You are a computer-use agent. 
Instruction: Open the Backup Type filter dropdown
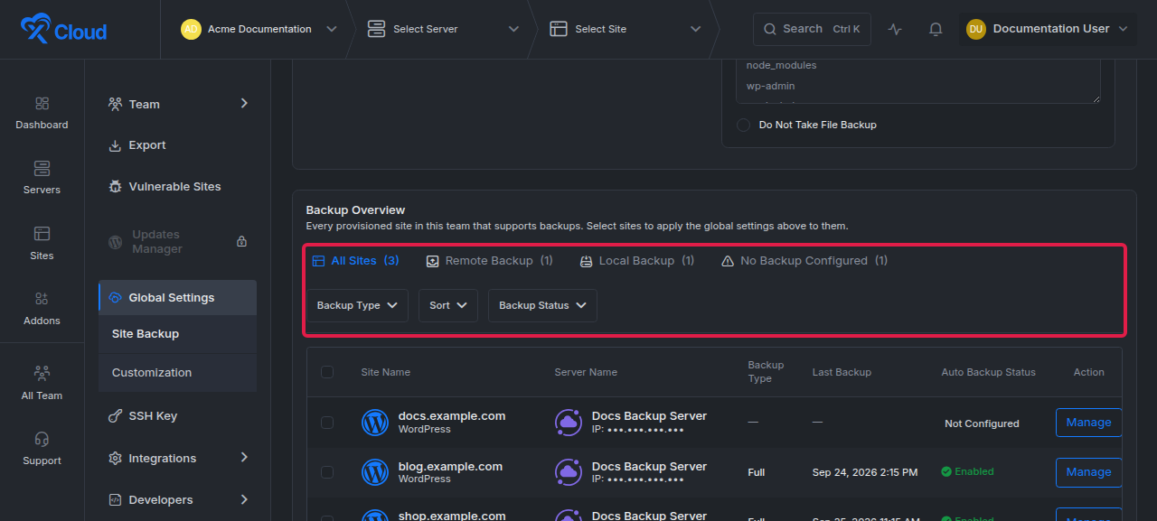[x=357, y=305]
